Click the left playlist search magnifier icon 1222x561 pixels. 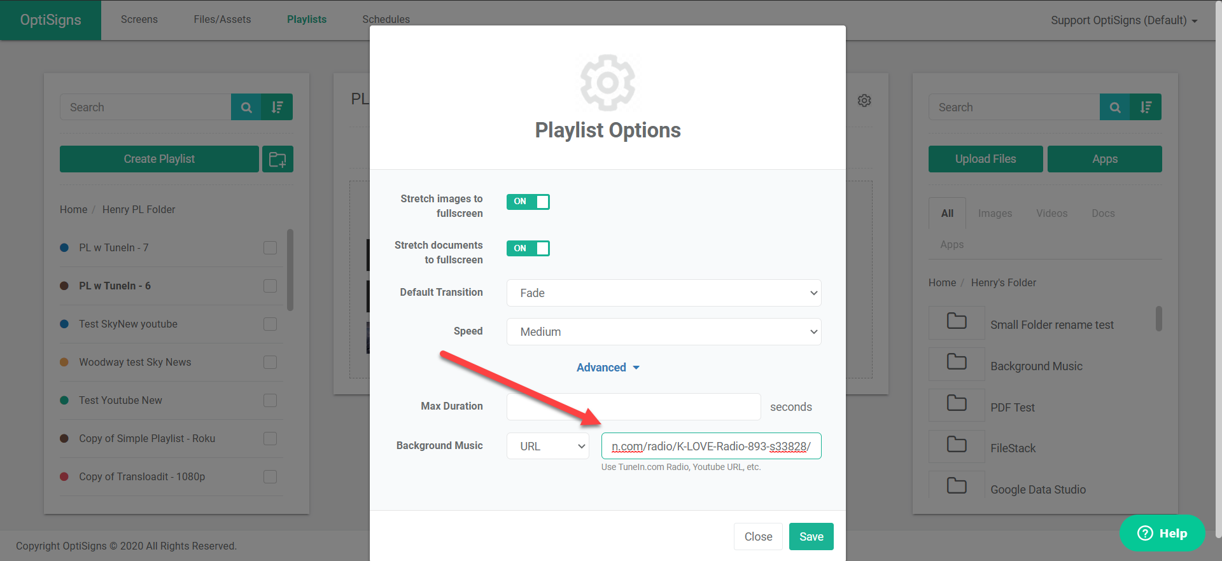pos(246,107)
